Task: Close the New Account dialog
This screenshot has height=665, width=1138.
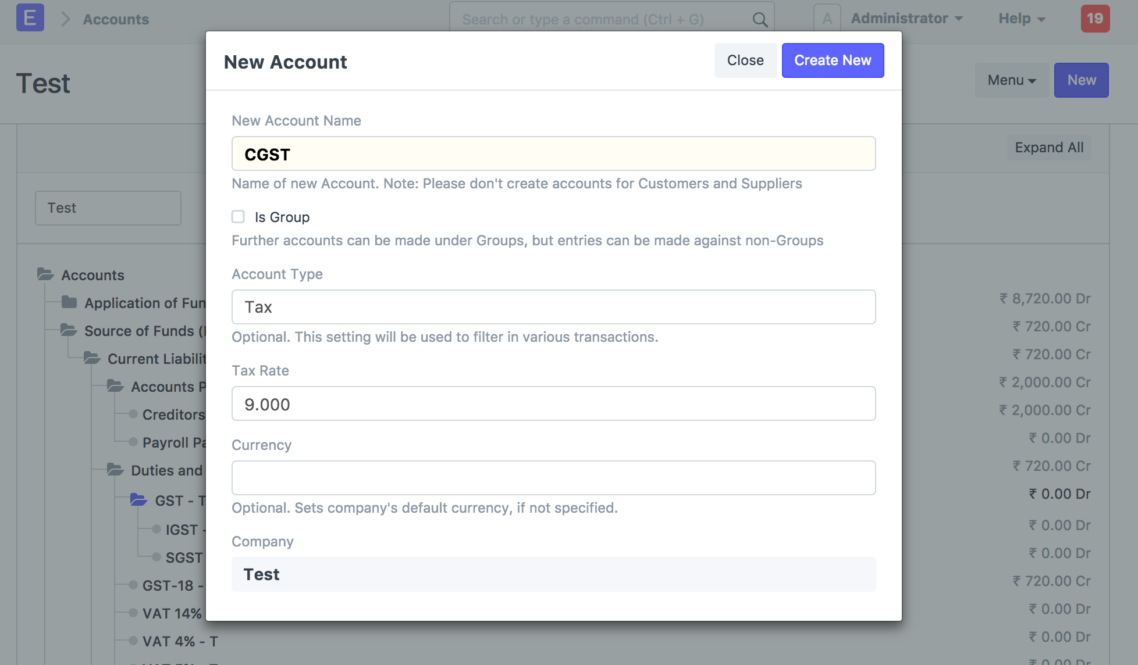Action: point(745,60)
